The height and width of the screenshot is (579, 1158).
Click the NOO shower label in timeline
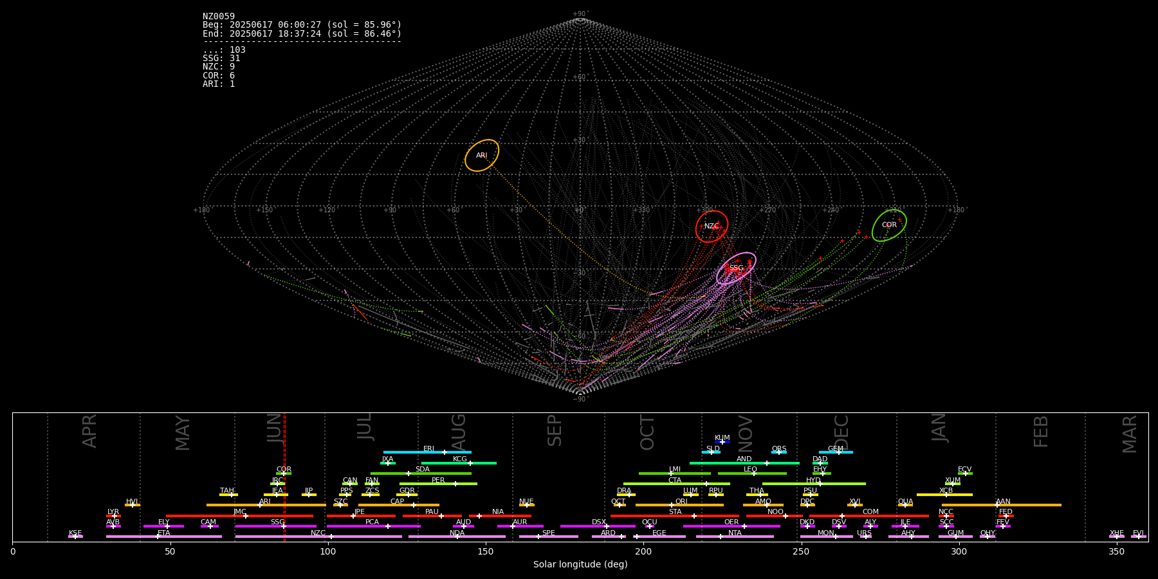[x=776, y=512]
